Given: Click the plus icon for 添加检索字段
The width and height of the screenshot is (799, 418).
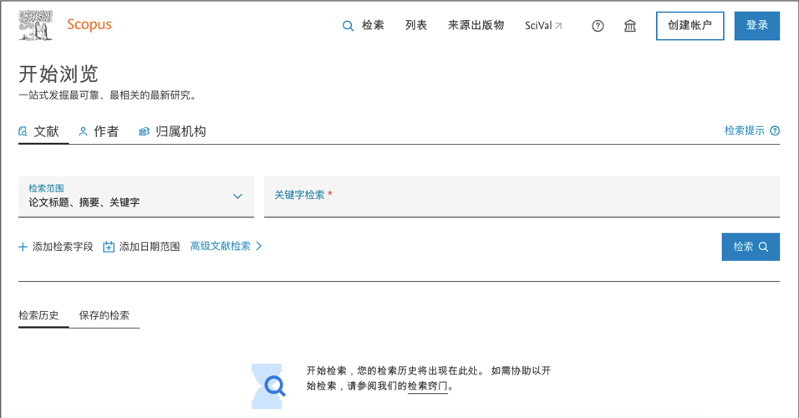Looking at the screenshot, I should coord(23,247).
